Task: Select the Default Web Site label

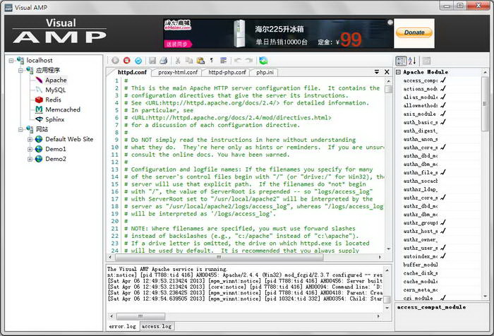Action: [x=69, y=139]
